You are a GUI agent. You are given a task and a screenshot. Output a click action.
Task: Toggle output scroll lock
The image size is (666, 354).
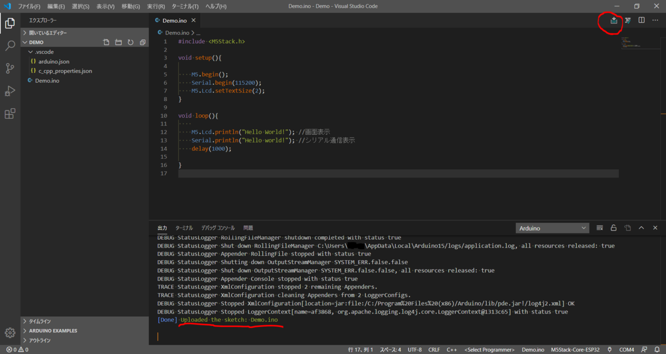coord(614,228)
